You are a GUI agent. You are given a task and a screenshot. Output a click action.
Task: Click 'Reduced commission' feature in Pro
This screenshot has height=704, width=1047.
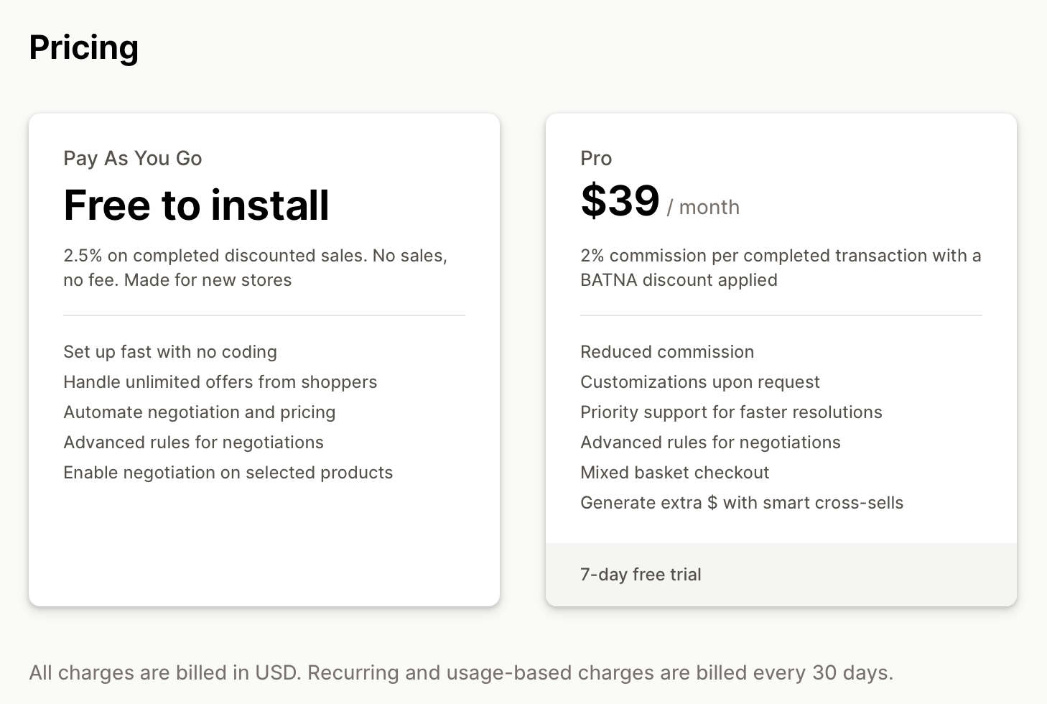(x=667, y=352)
